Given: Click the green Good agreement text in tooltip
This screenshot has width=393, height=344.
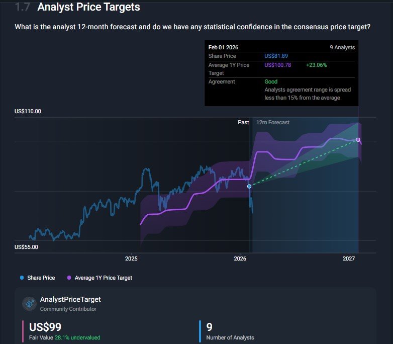Looking at the screenshot, I should (x=271, y=81).
